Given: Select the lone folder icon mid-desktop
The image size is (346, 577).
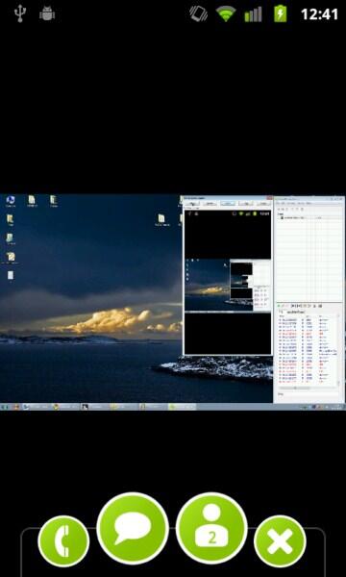Looking at the screenshot, I should (x=161, y=219).
